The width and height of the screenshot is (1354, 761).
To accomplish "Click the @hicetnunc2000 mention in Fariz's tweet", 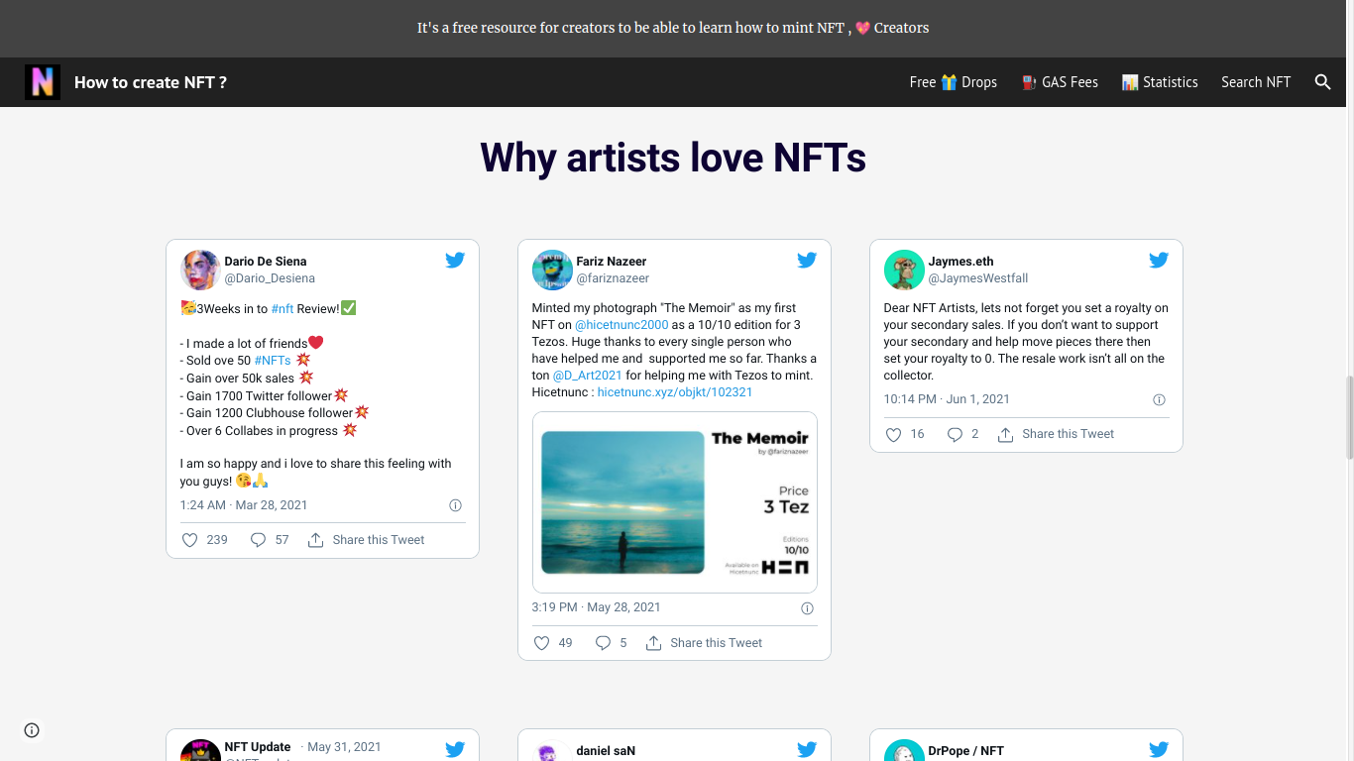I will [621, 324].
